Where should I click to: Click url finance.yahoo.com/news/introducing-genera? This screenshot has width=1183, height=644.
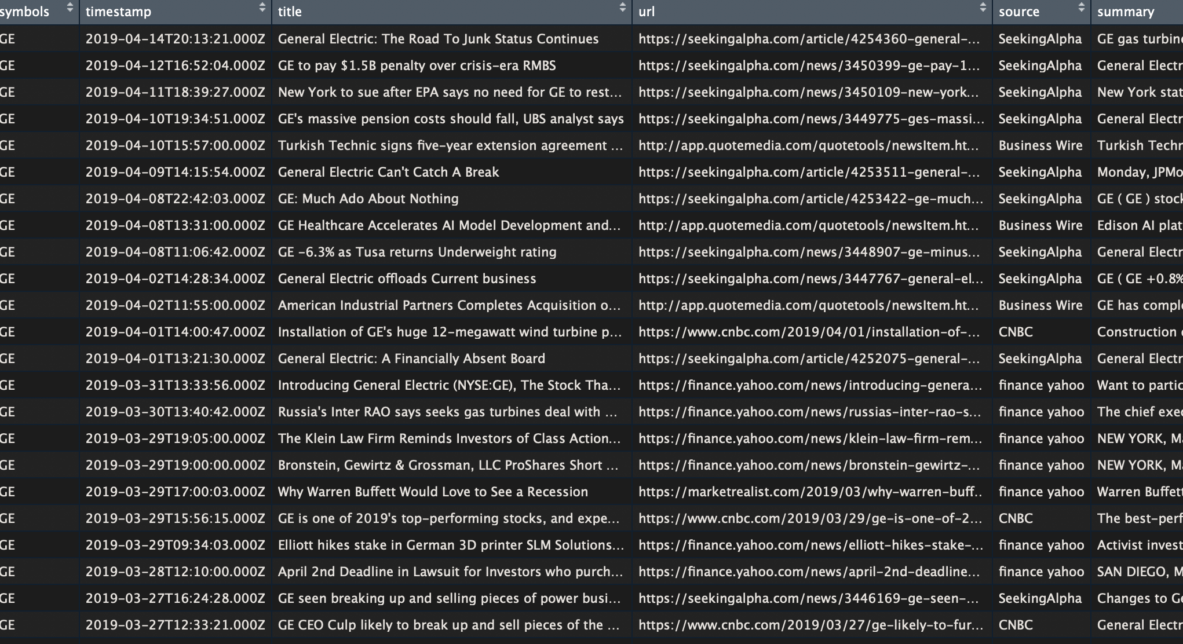point(810,385)
